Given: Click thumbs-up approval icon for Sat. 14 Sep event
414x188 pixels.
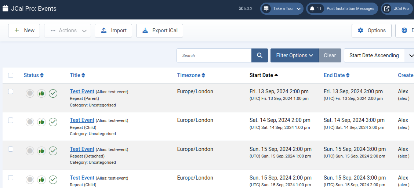Looking at the screenshot, I should pos(41,122).
